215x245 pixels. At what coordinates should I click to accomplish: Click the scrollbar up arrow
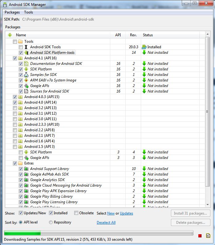point(208,34)
